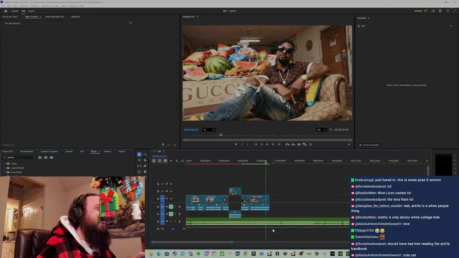459x258 pixels.
Task: Click the Import button
Action: (x=15, y=11)
